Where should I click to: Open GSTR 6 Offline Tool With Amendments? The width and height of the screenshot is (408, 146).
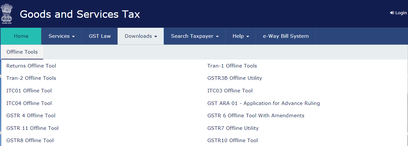(256, 116)
